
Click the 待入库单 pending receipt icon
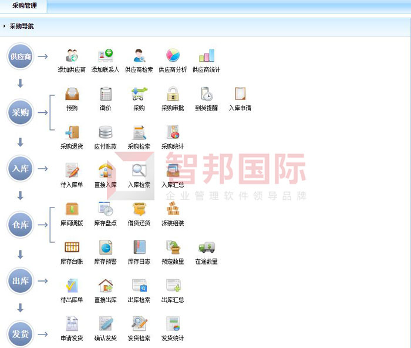click(x=72, y=171)
